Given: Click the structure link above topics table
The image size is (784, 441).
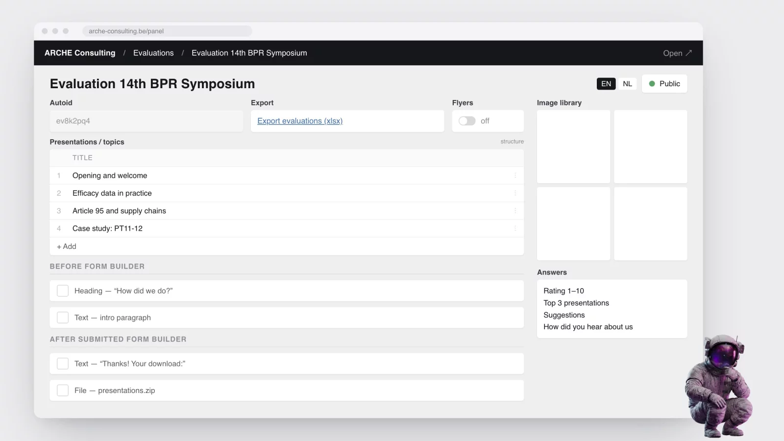Looking at the screenshot, I should click(x=512, y=142).
